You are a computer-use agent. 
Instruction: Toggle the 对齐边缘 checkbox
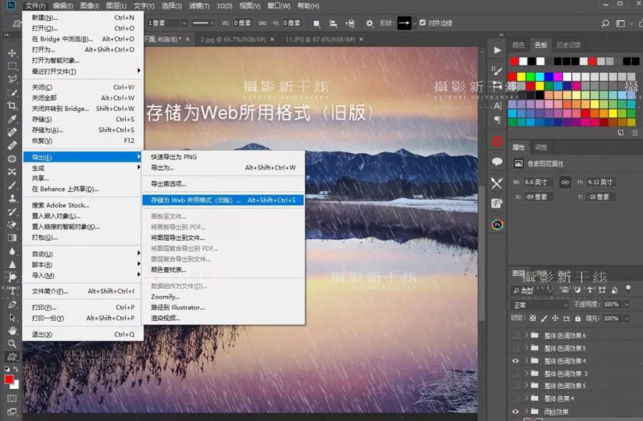[423, 23]
